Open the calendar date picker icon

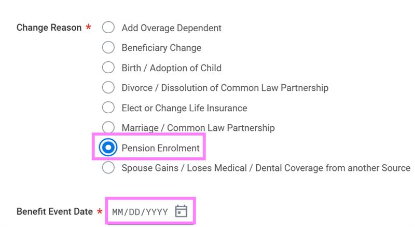[181, 211]
